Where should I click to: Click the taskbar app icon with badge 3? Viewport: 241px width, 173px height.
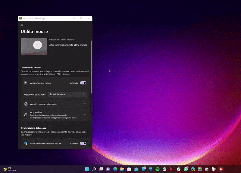tap(144, 169)
